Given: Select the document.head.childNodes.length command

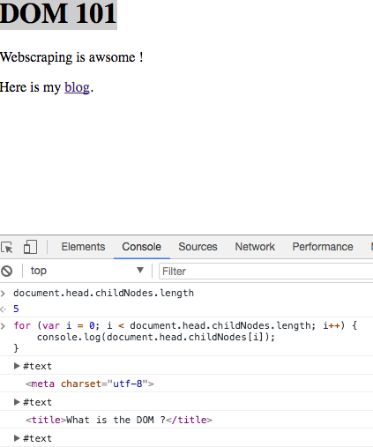Looking at the screenshot, I should tap(103, 293).
